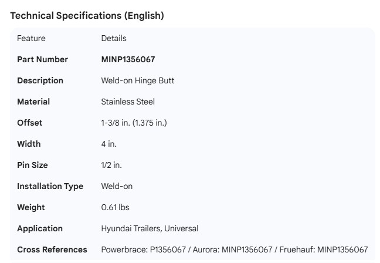Screen dimensions: 380x263
Task: Select the Offset row label
Action: pyautogui.click(x=30, y=123)
